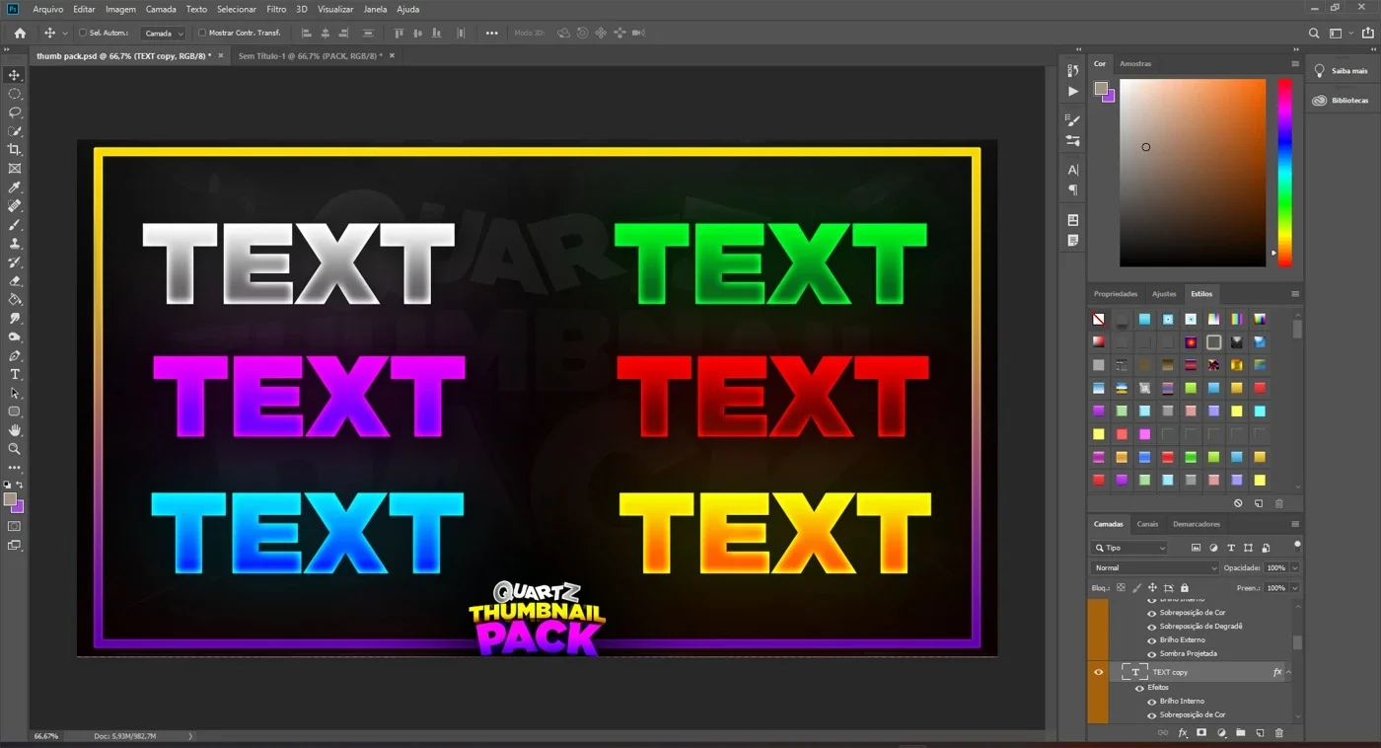Screen dimensions: 1381x748
Task: Click the hue spectrum slider bar
Action: (x=1285, y=173)
